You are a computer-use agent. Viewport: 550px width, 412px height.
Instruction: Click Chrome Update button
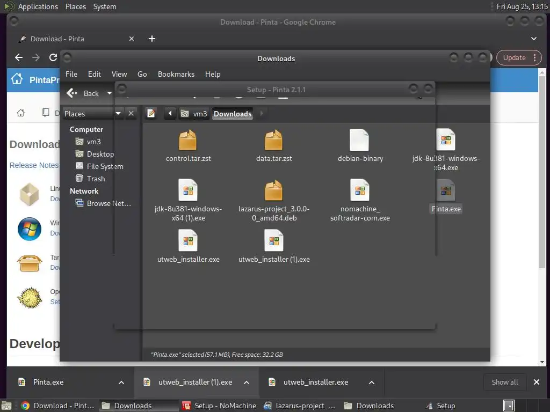tap(514, 57)
